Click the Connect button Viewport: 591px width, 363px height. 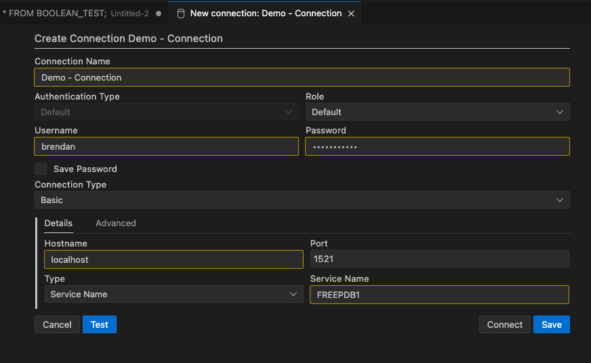[505, 324]
